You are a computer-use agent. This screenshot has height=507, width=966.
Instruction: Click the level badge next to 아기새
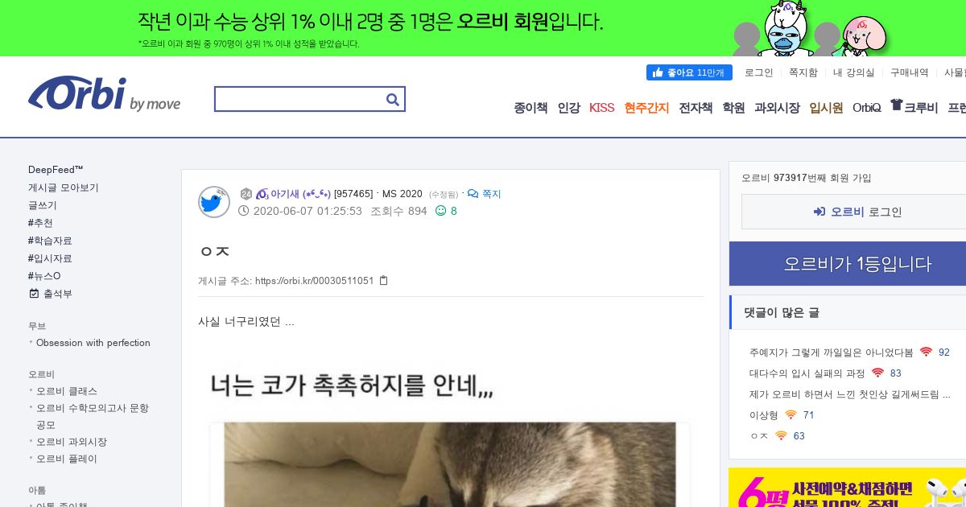[246, 194]
